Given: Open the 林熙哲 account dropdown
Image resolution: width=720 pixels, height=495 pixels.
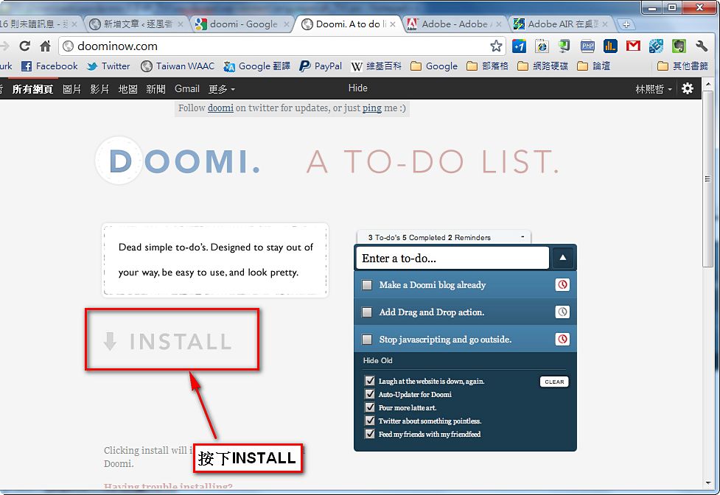Looking at the screenshot, I should [654, 89].
